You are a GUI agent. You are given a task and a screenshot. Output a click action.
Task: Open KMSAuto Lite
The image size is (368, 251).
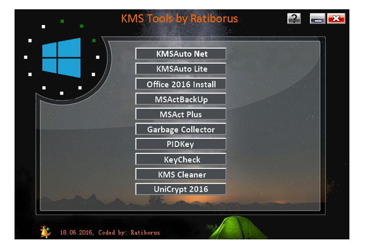point(181,69)
